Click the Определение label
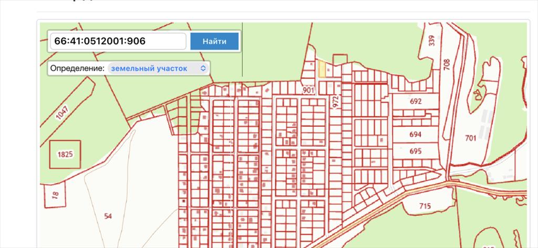 77,68
